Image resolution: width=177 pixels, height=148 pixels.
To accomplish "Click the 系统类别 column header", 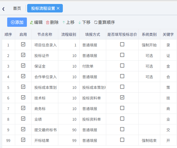I will point(149,34).
